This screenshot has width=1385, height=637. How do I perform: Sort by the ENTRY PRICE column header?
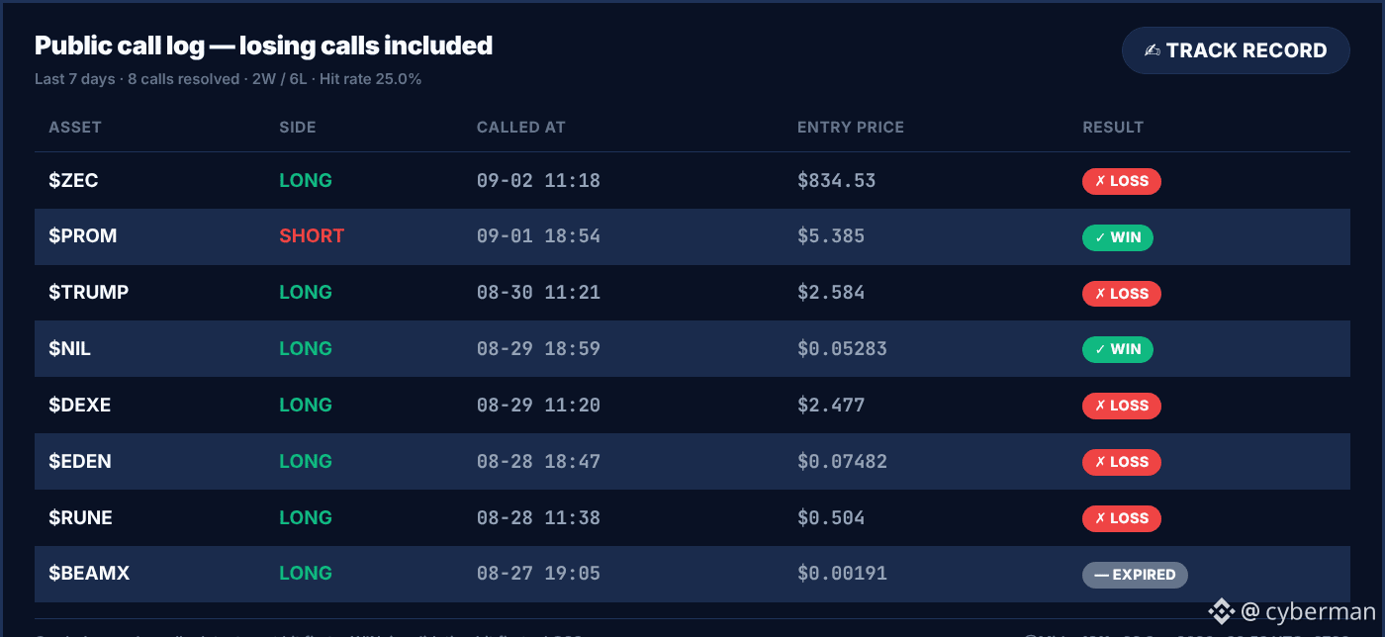pos(851,128)
